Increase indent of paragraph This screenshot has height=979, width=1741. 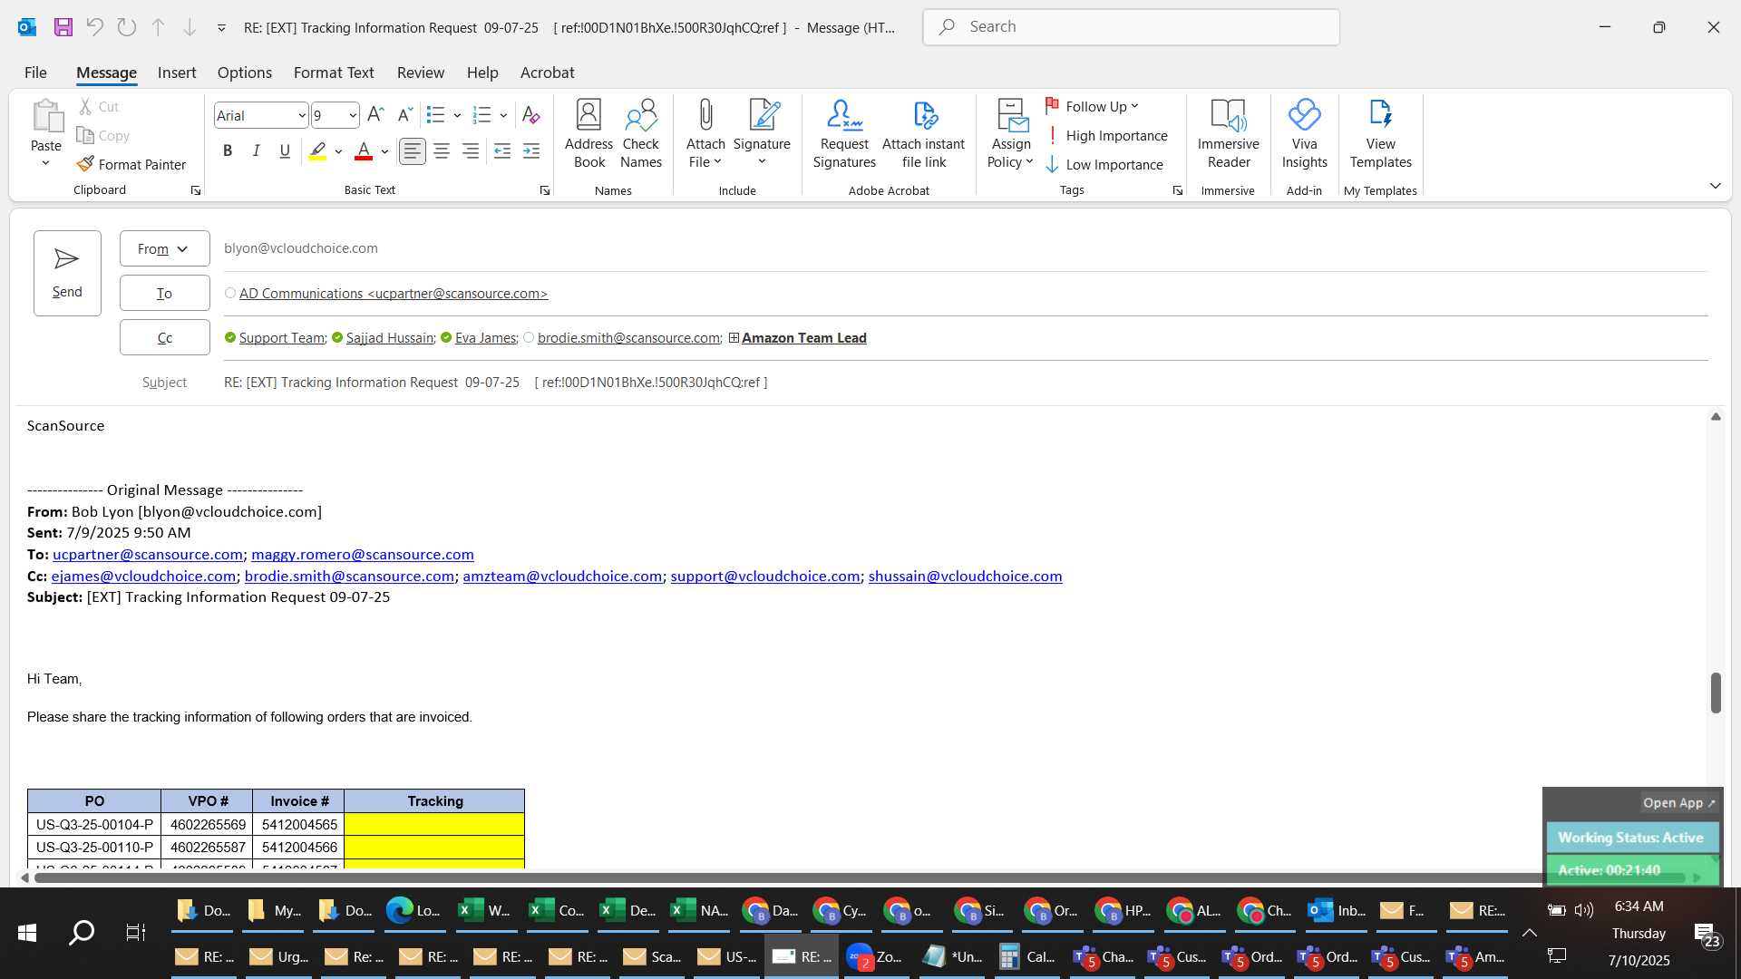(531, 151)
